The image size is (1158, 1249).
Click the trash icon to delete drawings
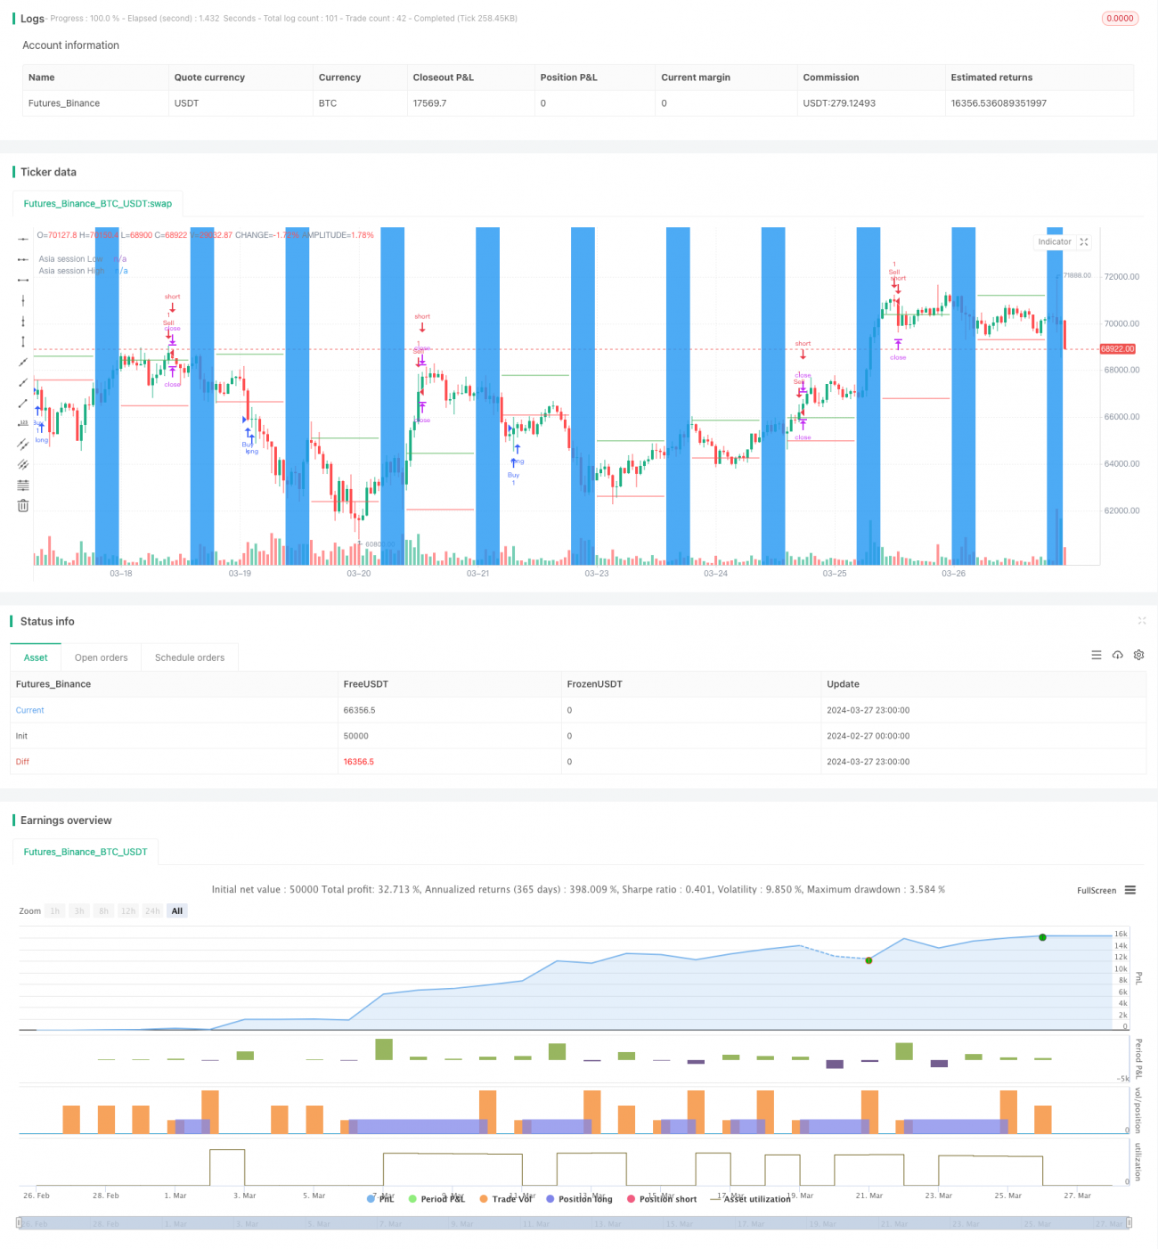(23, 506)
